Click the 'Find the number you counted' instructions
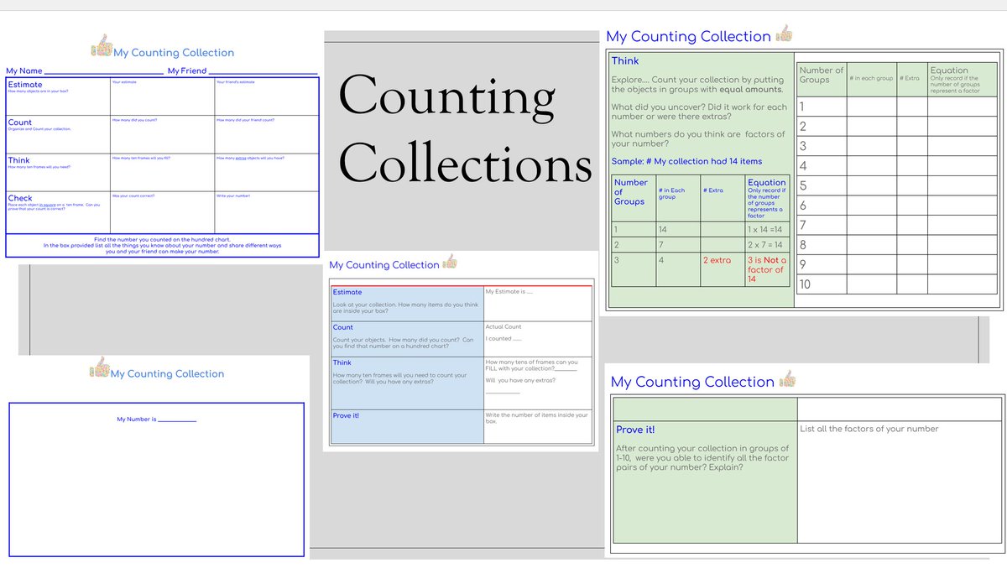Screen dimensions: 1007x568 (164, 245)
